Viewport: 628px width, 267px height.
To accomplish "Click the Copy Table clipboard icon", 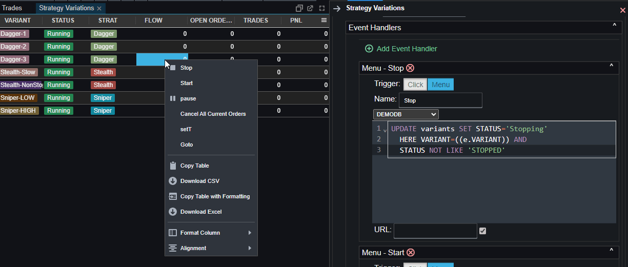I will point(173,166).
